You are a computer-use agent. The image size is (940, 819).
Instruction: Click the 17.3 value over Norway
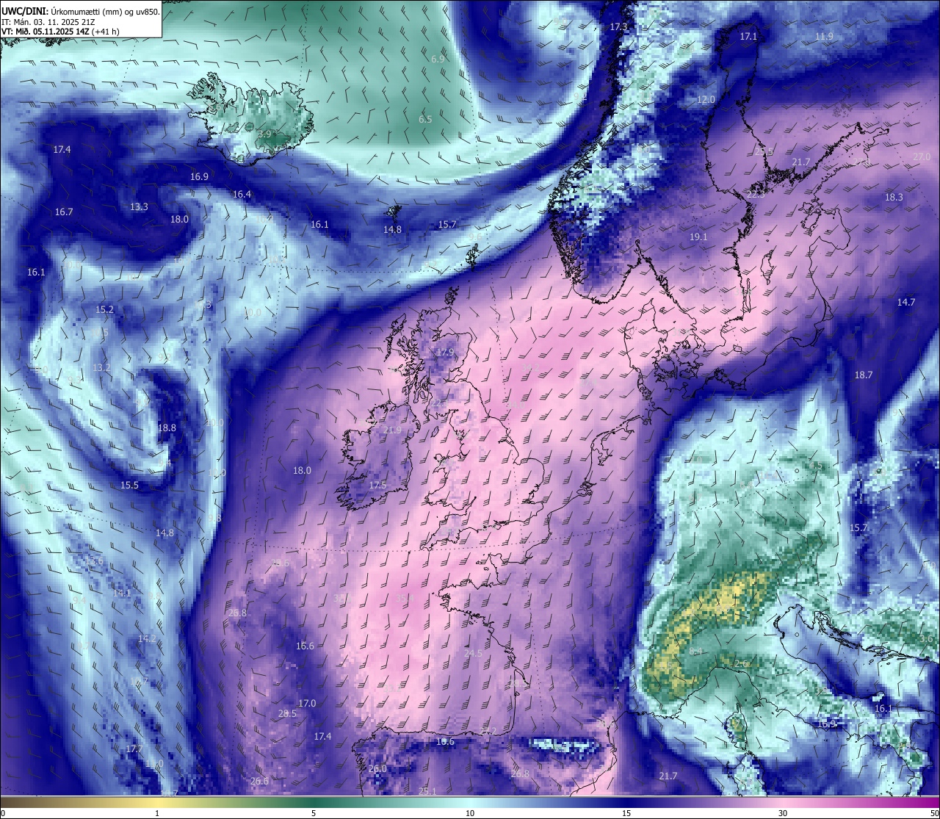pos(619,26)
